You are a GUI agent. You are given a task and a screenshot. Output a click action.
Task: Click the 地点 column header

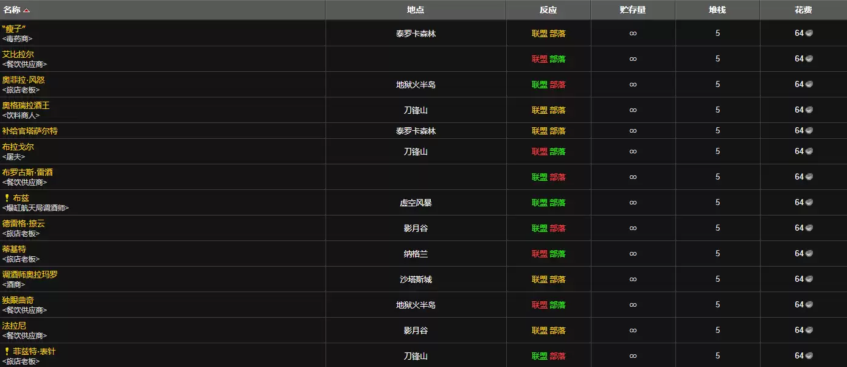pos(416,9)
